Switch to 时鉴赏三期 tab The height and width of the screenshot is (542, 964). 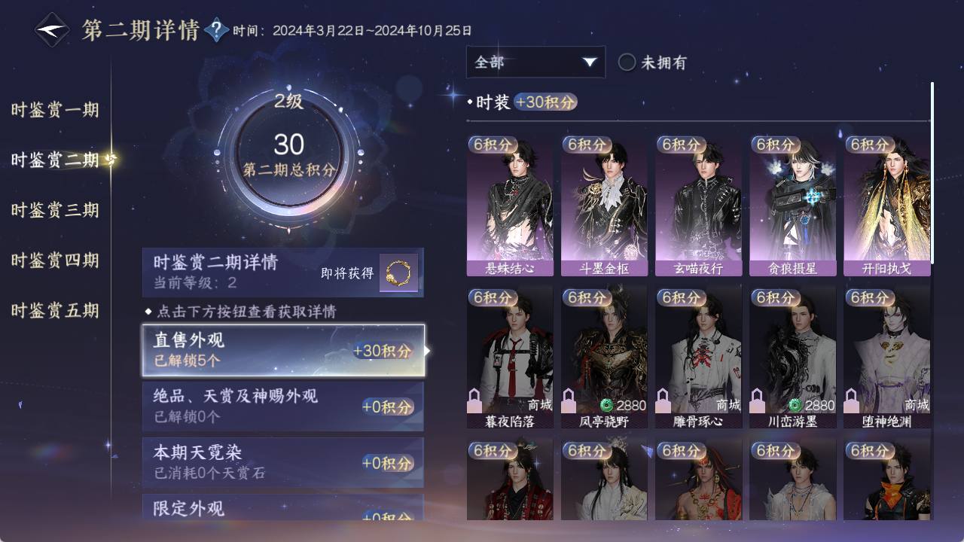(55, 210)
